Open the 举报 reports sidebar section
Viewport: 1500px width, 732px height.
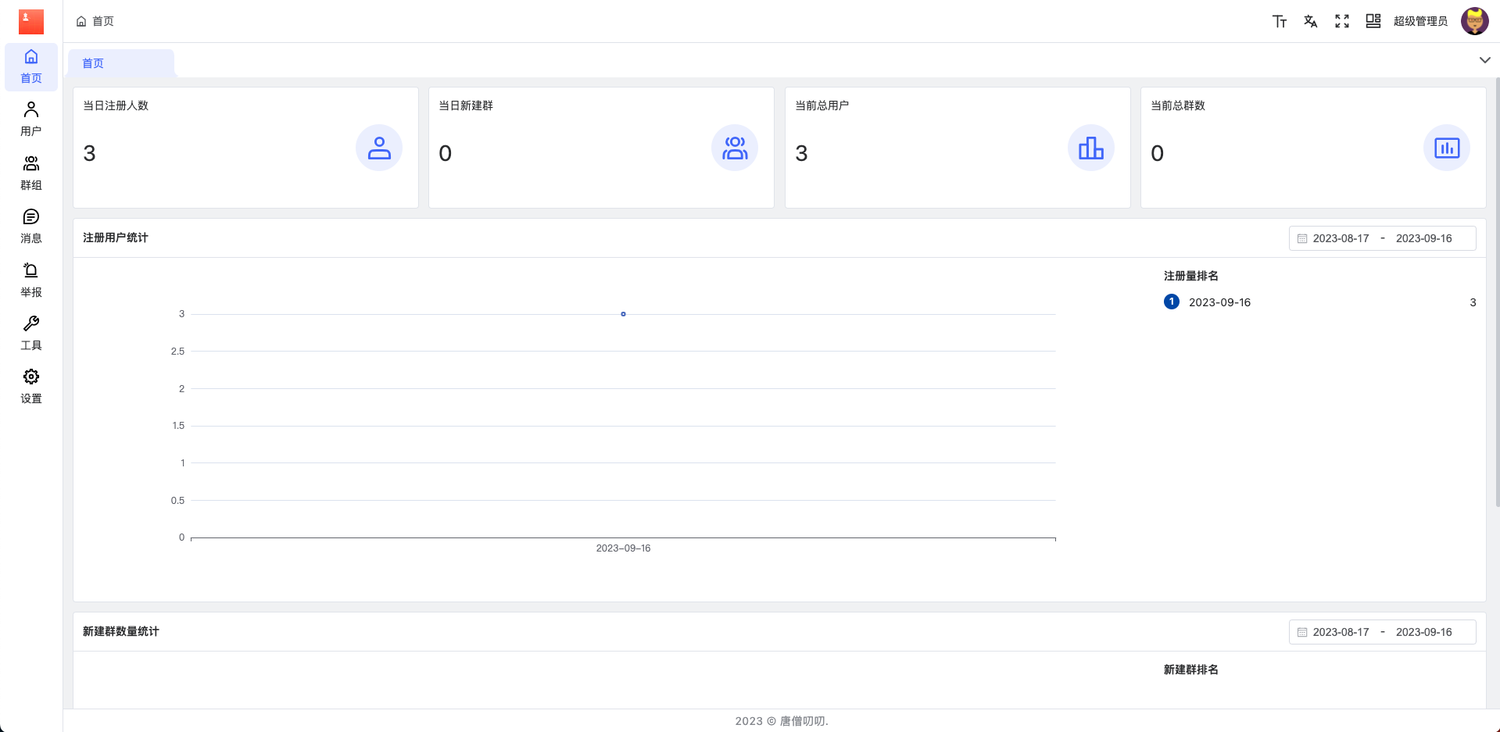tap(31, 280)
